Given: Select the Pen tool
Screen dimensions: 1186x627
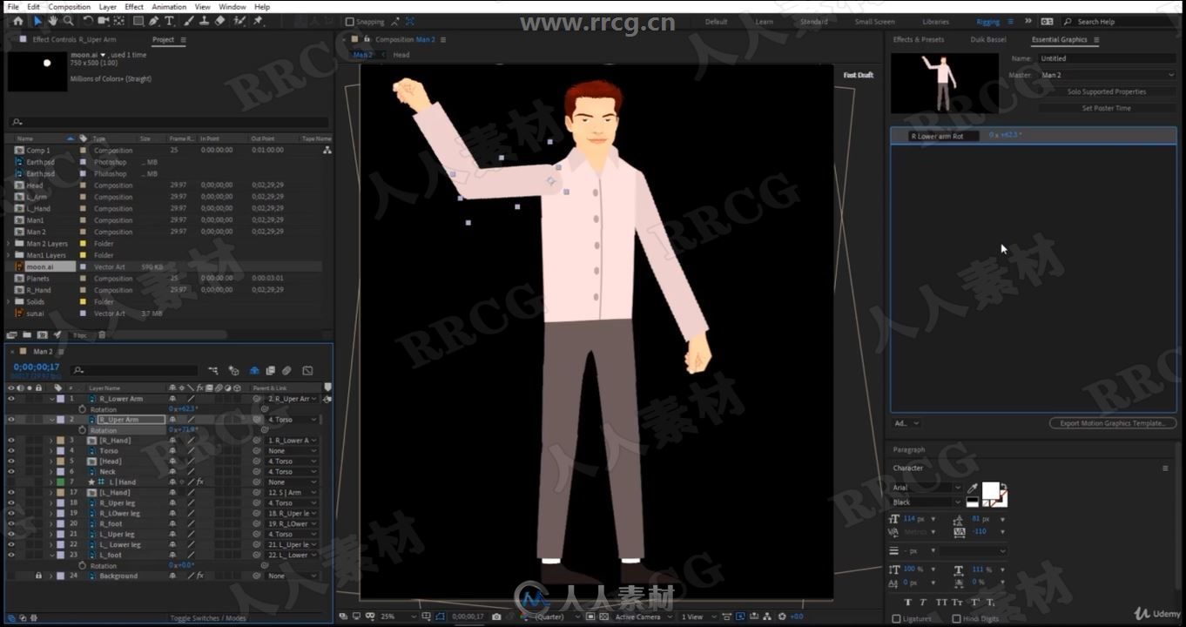Looking at the screenshot, I should [x=154, y=21].
